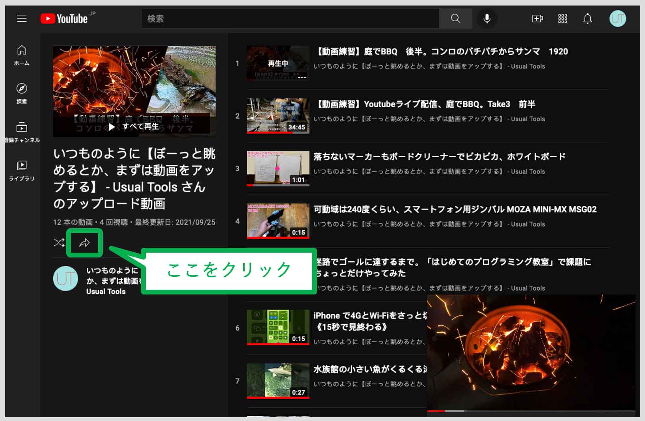Shuffle the playlist

[x=59, y=242]
